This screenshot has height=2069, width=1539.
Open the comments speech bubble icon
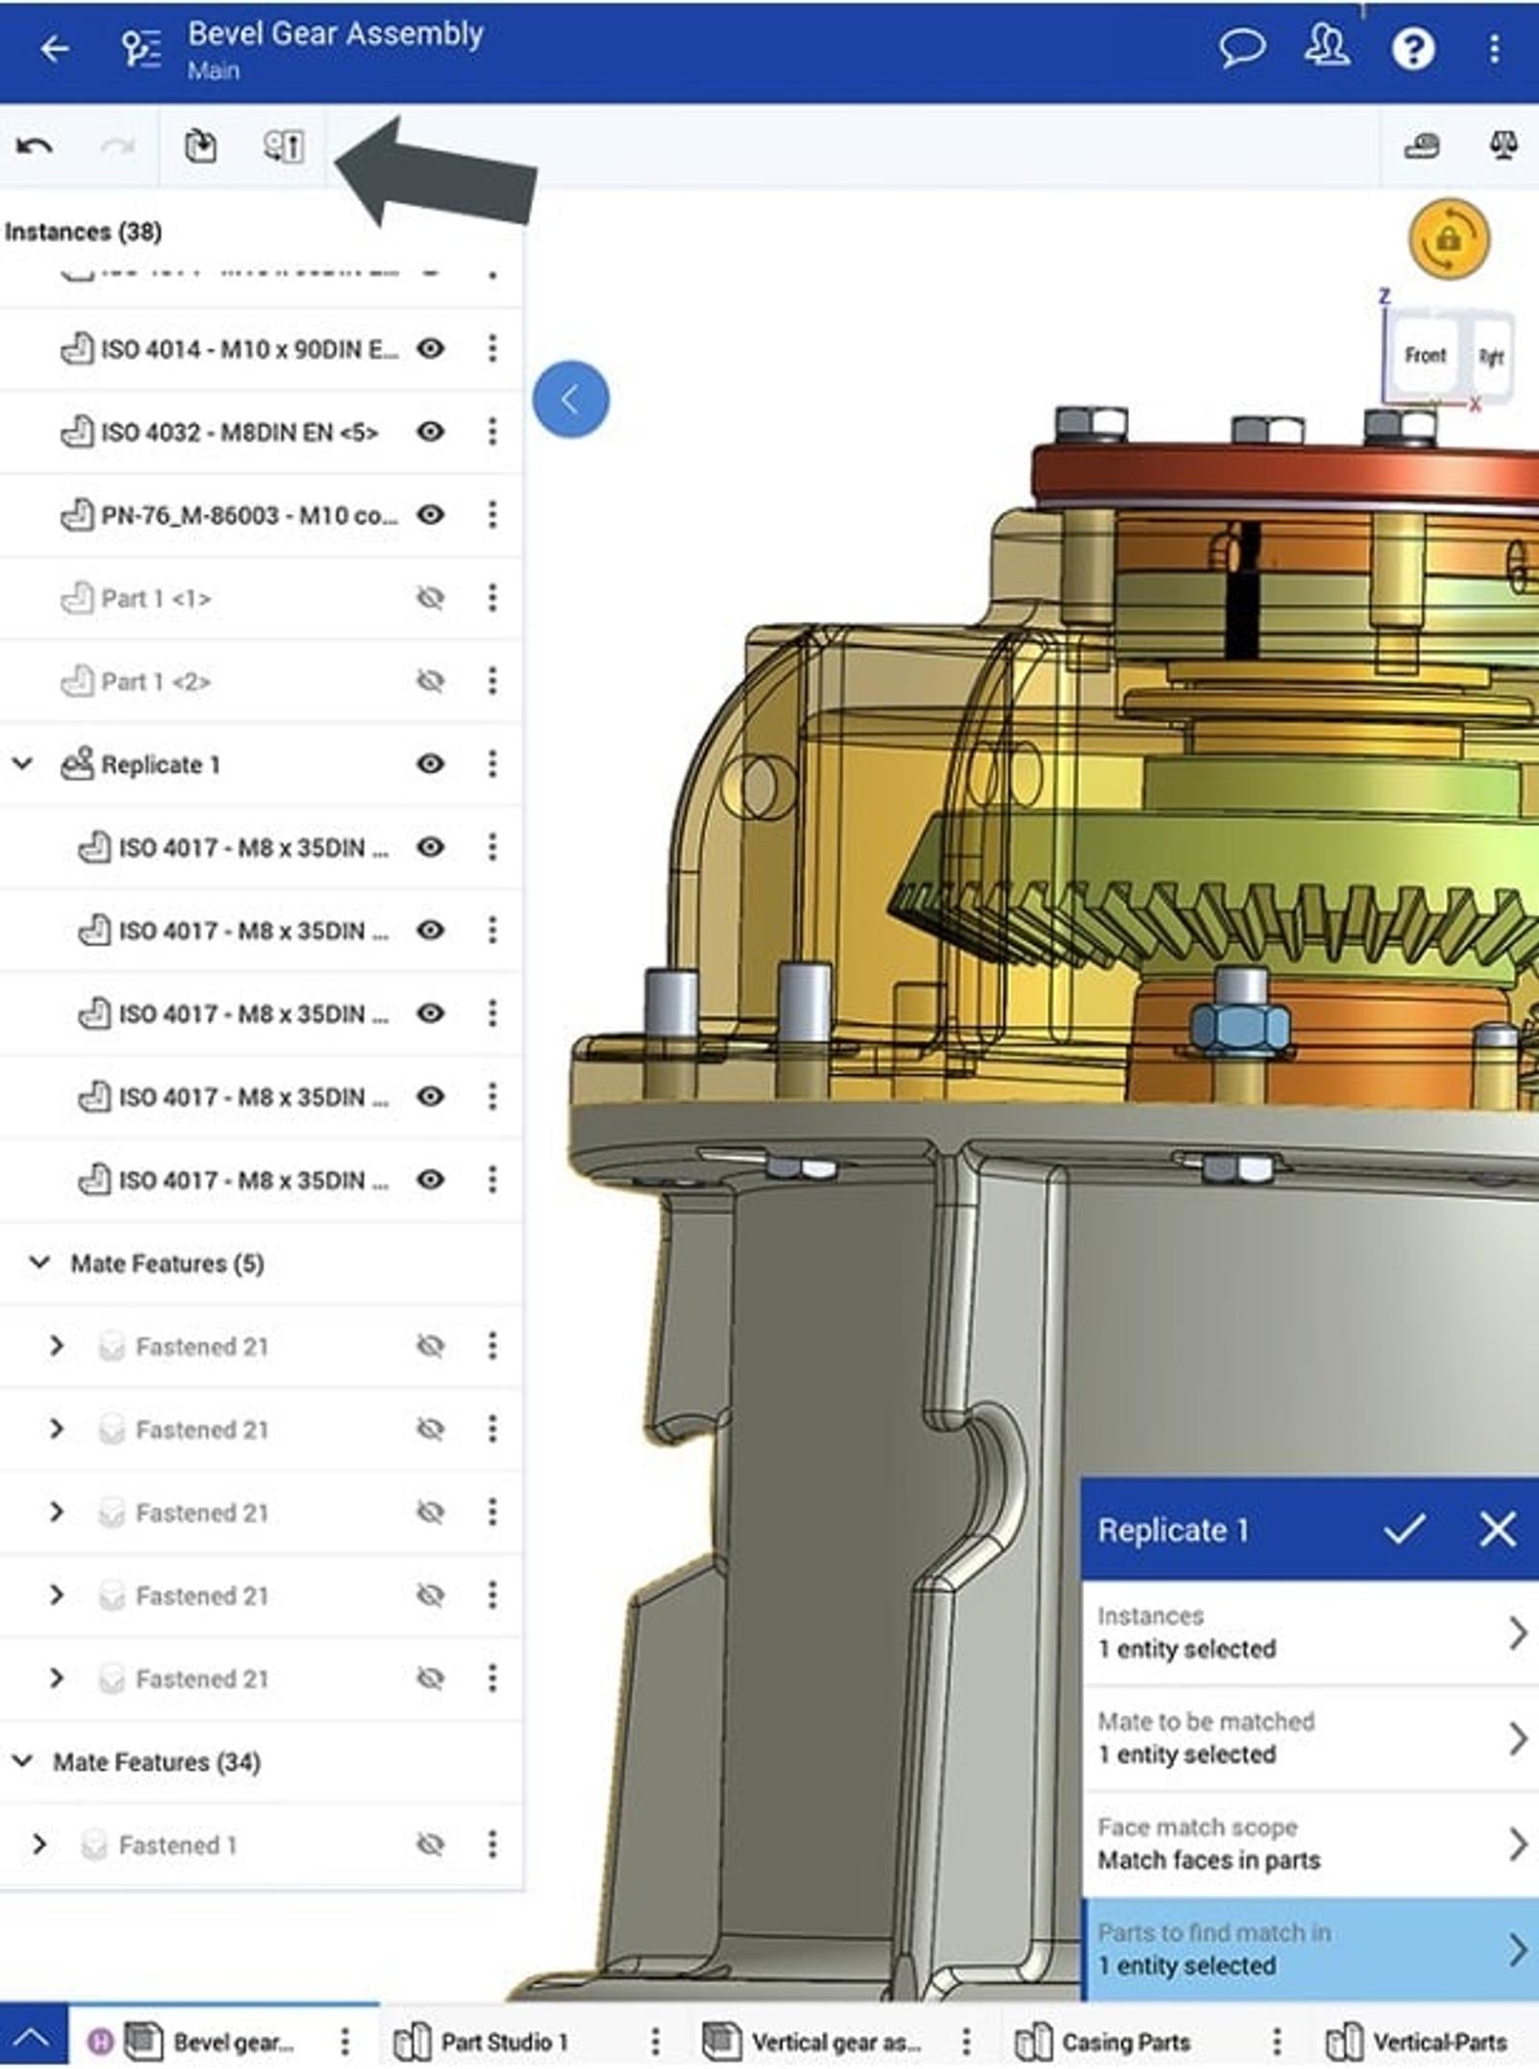click(x=1242, y=48)
